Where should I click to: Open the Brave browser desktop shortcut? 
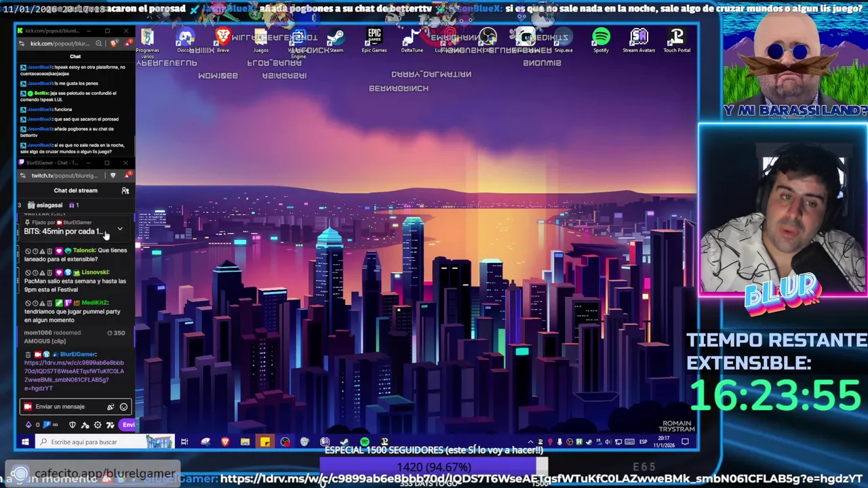[x=222, y=41]
